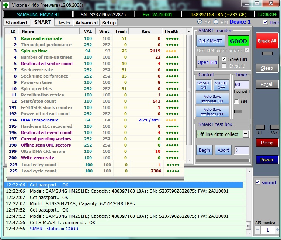The image size is (281, 240).
Task: Click the Fw: 2AJ10001 firmware field
Action: click(157, 14)
